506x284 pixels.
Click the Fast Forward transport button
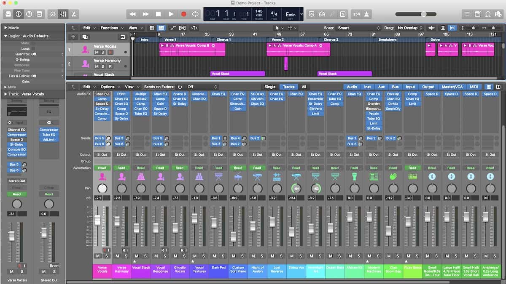[145, 14]
